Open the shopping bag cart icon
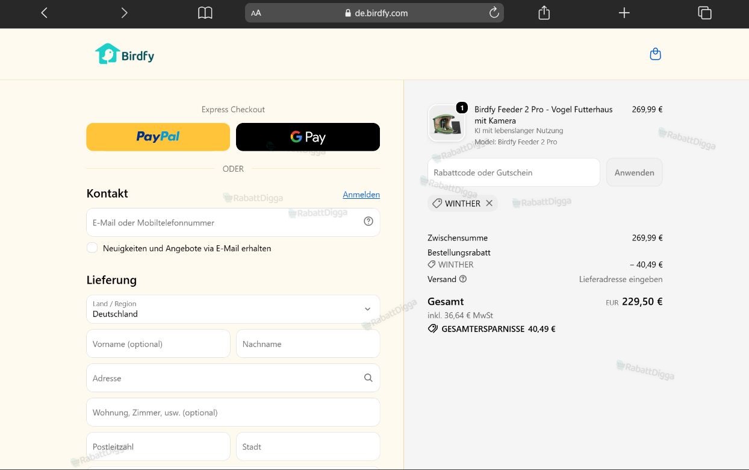The height and width of the screenshot is (470, 749). click(656, 54)
